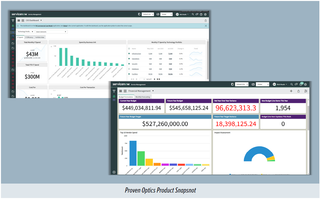Toggle the favorite star for the Operations row
The width and height of the screenshot is (321, 199).
[129, 59]
